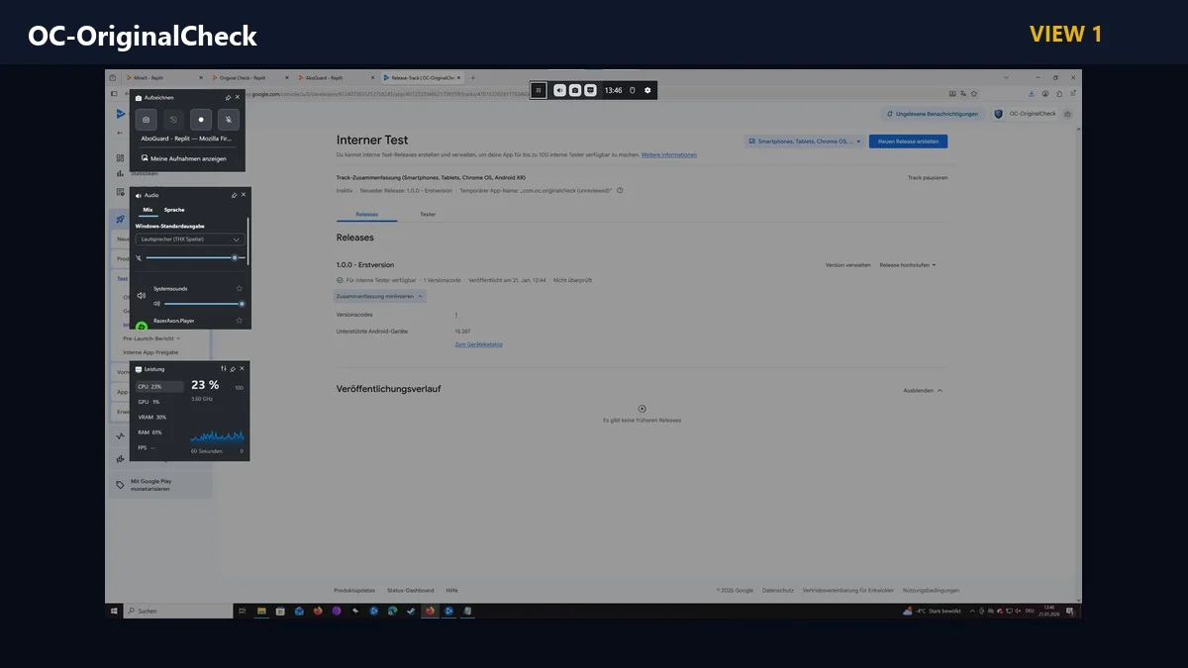Toggle the Capture widget from Game Bar
The width and height of the screenshot is (1188, 668).
pos(575,90)
